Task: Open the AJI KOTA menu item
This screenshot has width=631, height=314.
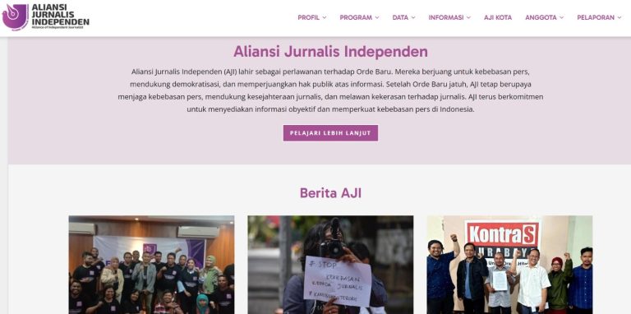Action: click(498, 18)
